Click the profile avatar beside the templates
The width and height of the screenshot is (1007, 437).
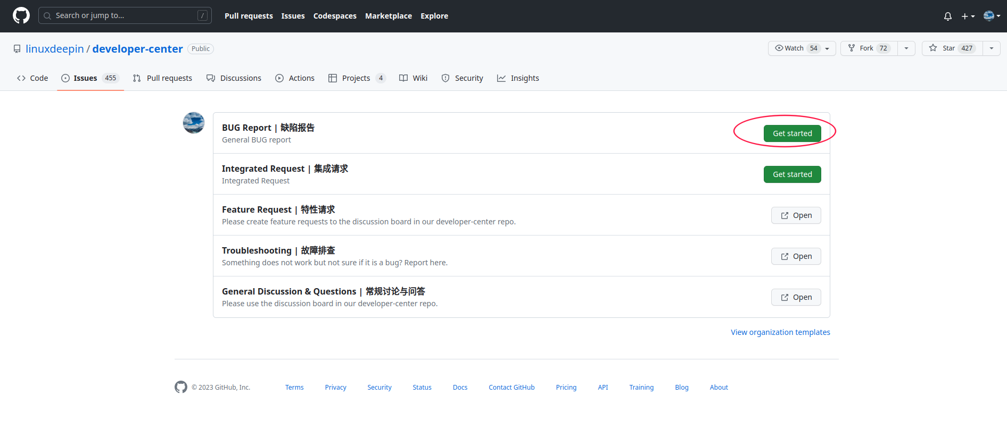pyautogui.click(x=194, y=123)
